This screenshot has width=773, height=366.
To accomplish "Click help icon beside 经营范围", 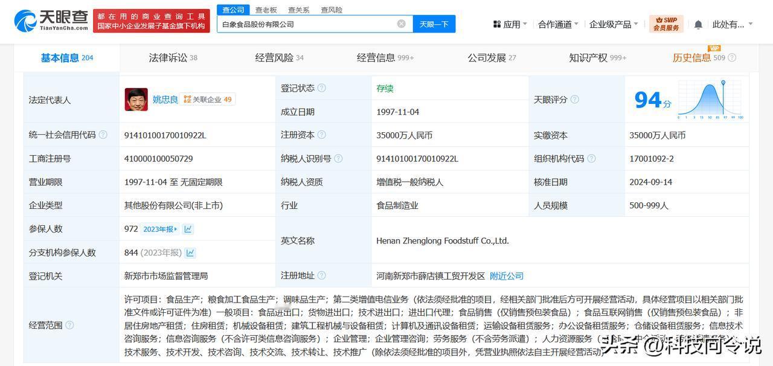I will pos(69,325).
